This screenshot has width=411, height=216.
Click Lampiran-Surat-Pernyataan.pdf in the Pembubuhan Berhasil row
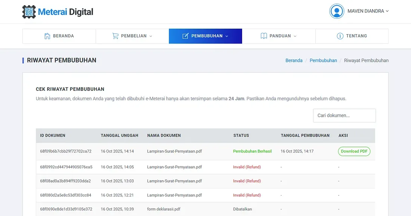174,151
